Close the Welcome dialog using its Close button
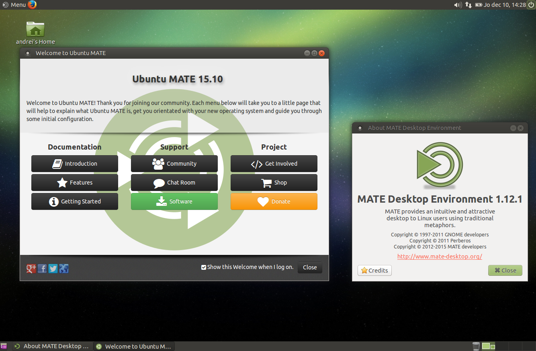536x351 pixels. coord(310,267)
